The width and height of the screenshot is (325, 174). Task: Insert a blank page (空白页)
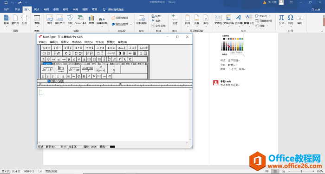[15, 20]
